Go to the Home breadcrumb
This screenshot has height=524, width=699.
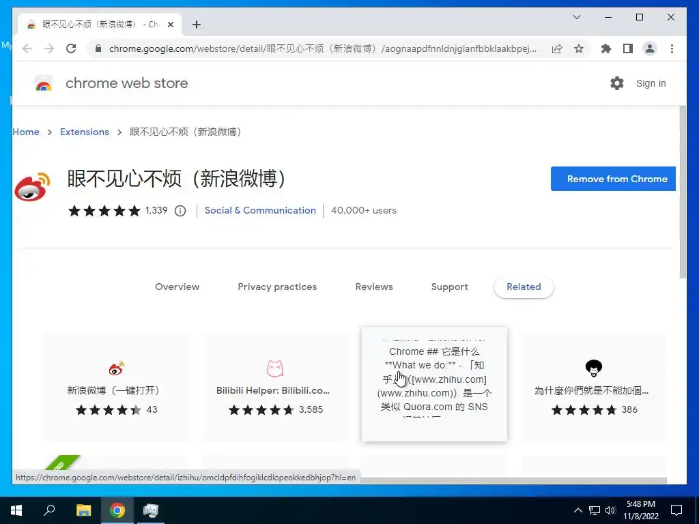coord(26,132)
